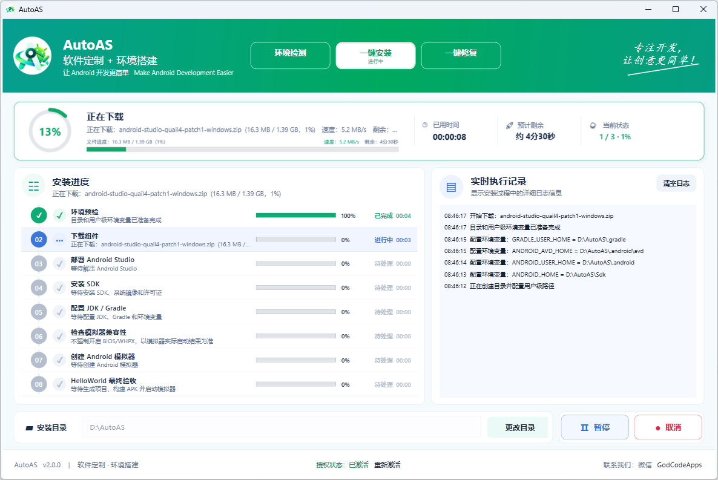Click the 已完成 00:04 status text
The image size is (718, 480).
[x=393, y=215]
